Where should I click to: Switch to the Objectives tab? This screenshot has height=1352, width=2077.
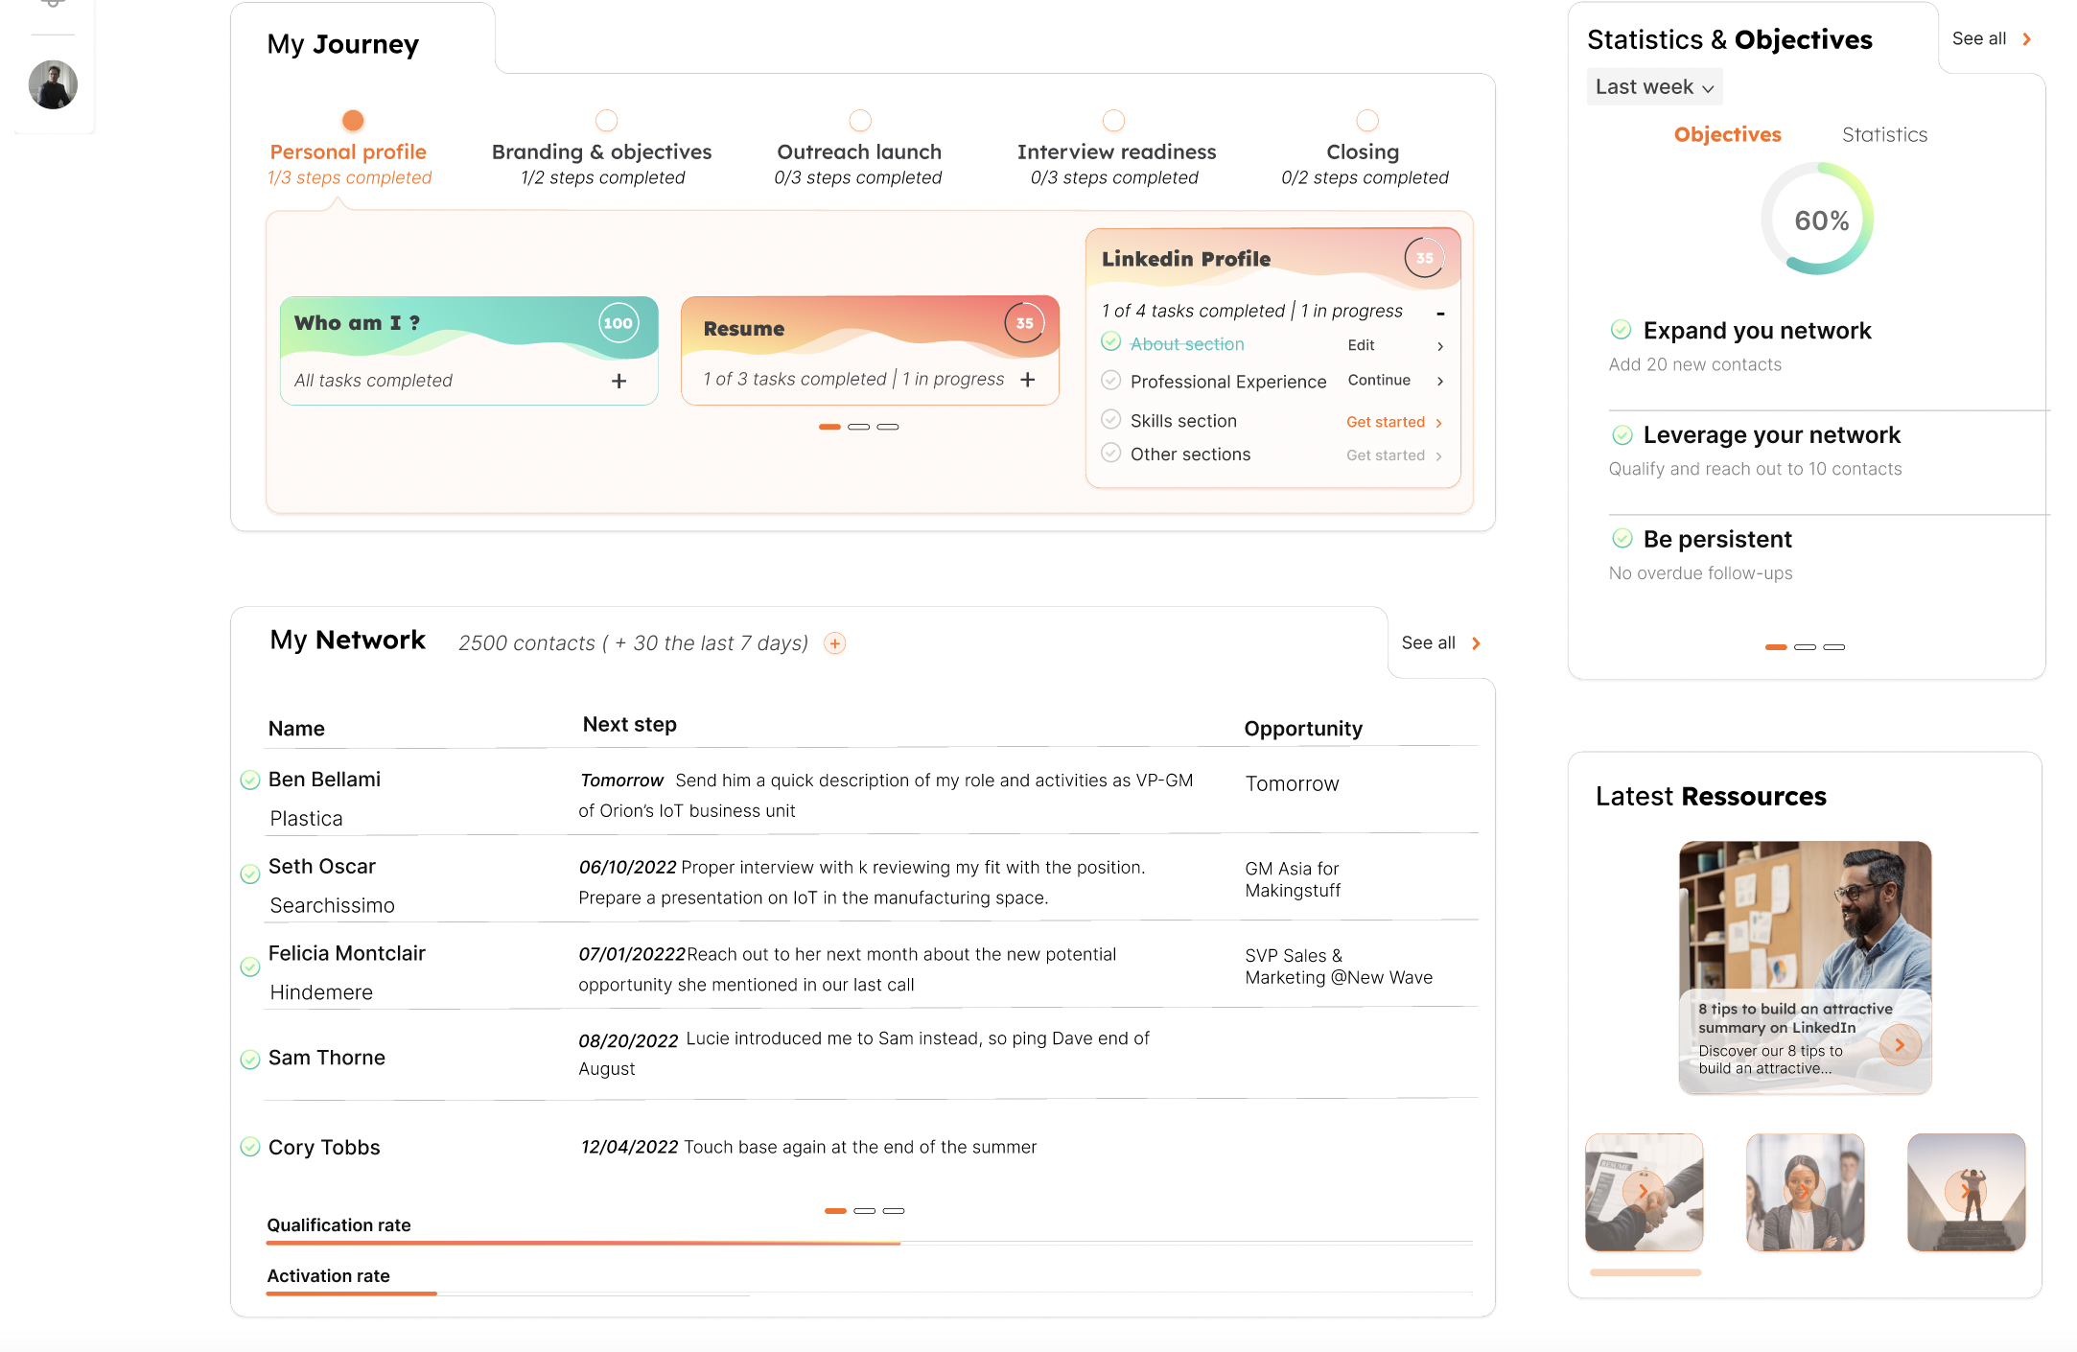tap(1728, 135)
